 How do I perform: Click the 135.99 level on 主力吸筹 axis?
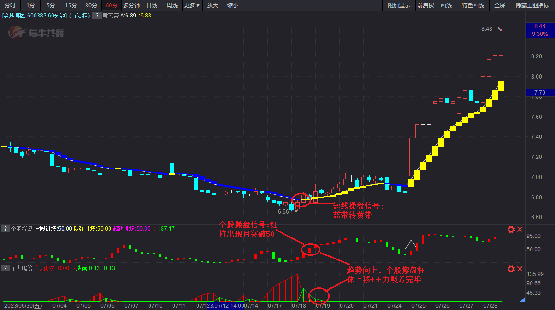[x=536, y=274]
